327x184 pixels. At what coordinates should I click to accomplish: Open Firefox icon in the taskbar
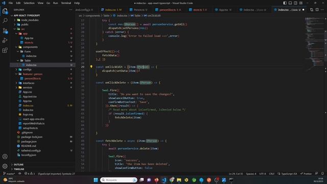coord(156,180)
